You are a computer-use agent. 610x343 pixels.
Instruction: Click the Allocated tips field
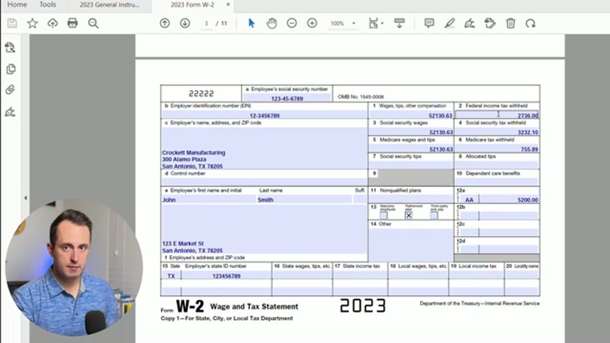[497, 165]
